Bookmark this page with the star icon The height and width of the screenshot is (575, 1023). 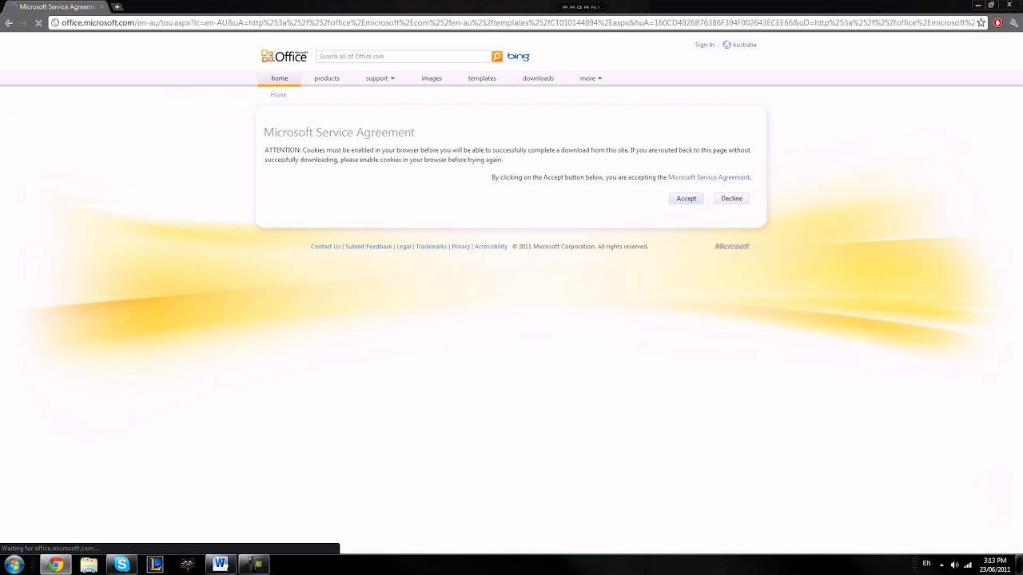coord(981,22)
